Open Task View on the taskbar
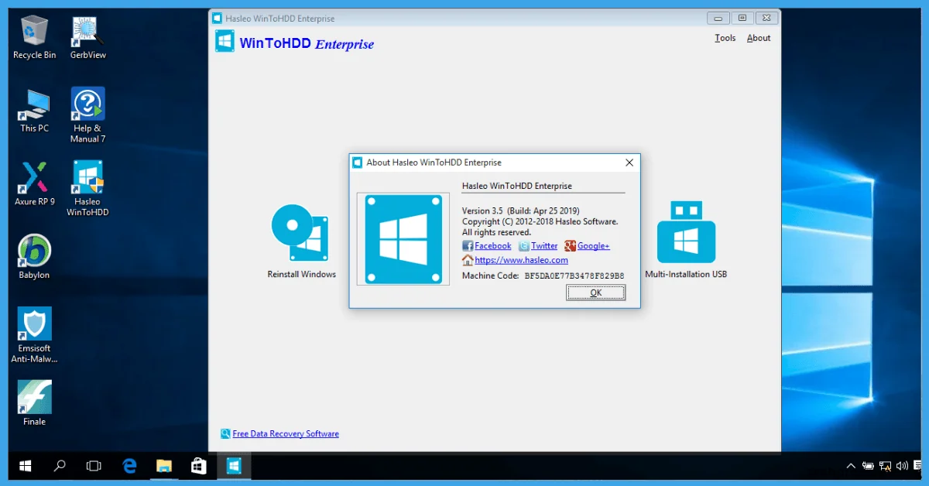The height and width of the screenshot is (486, 929). coord(94,466)
